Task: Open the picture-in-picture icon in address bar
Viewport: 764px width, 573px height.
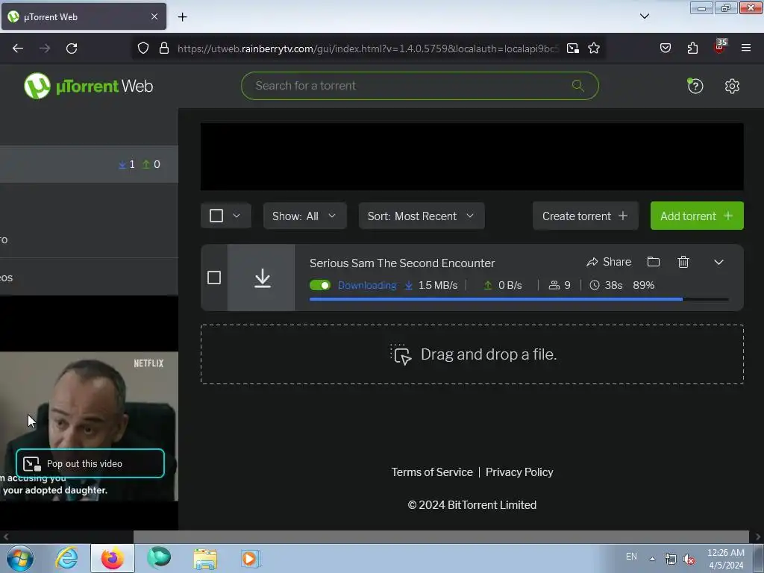Action: (572, 48)
